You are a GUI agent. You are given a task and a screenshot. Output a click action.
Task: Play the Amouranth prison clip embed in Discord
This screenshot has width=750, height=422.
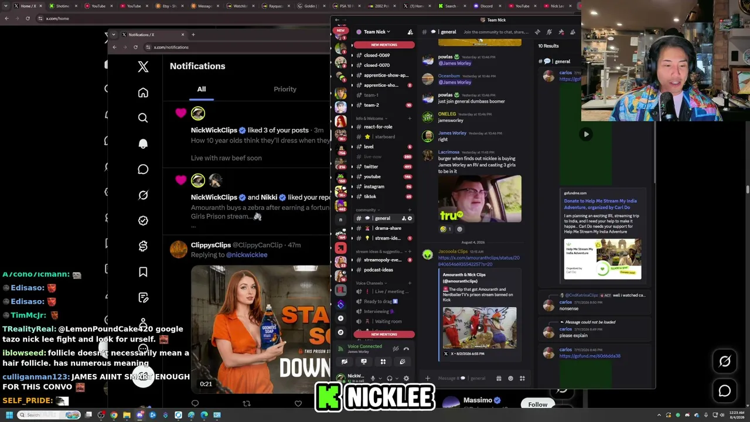[479, 328]
